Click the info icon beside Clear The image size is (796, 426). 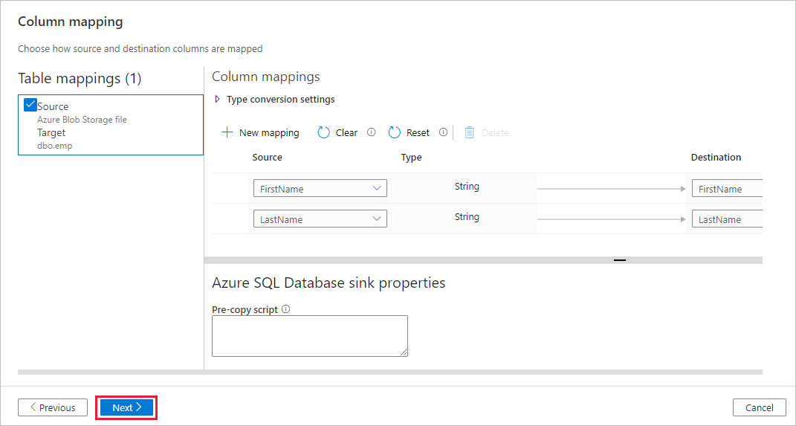[x=372, y=132]
